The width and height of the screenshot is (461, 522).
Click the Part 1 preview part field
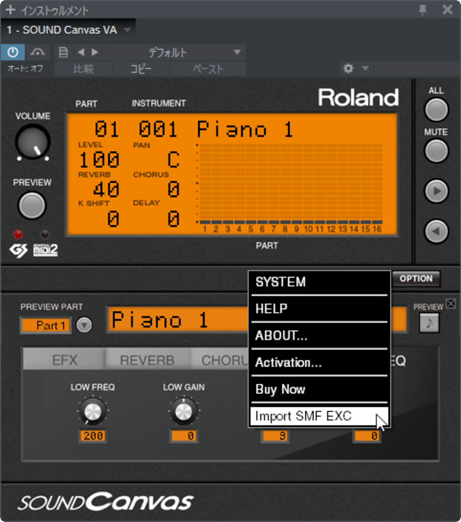pyautogui.click(x=46, y=325)
